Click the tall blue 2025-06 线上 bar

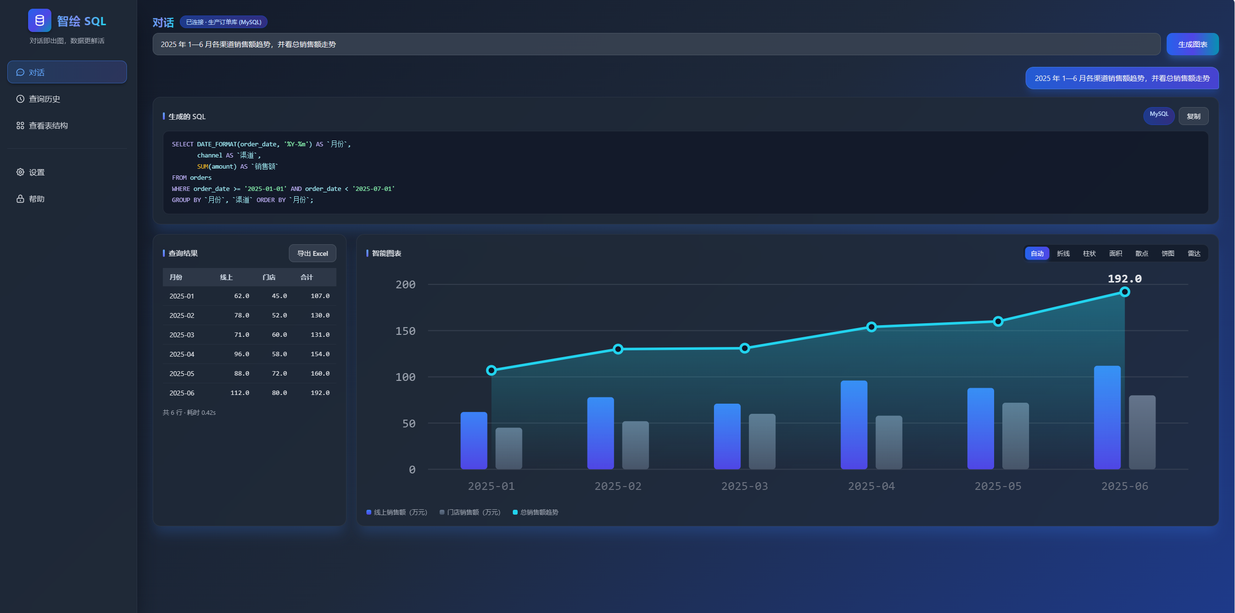(1108, 417)
